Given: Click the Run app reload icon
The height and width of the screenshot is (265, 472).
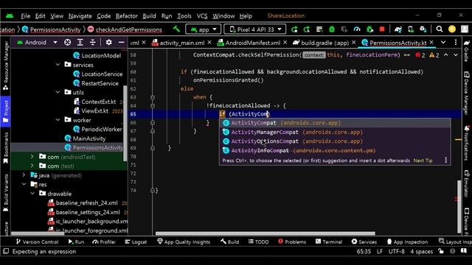Looking at the screenshot, I should [x=294, y=29].
